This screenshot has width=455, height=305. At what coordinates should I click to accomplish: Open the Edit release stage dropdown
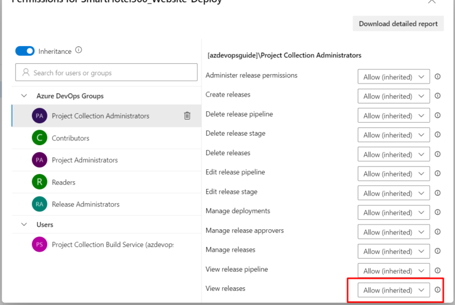[x=393, y=194]
